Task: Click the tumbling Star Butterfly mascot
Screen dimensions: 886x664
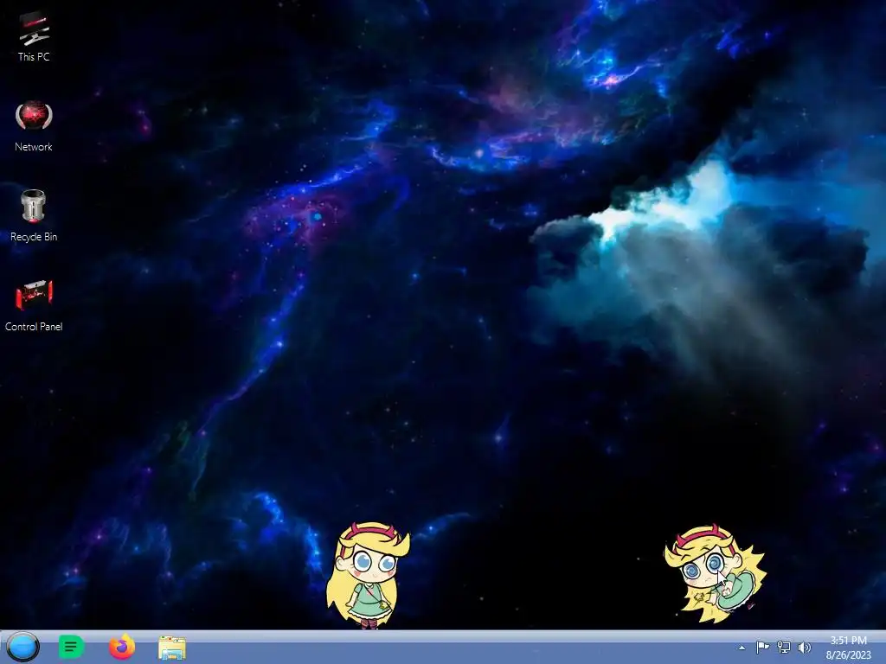Action: point(715,573)
